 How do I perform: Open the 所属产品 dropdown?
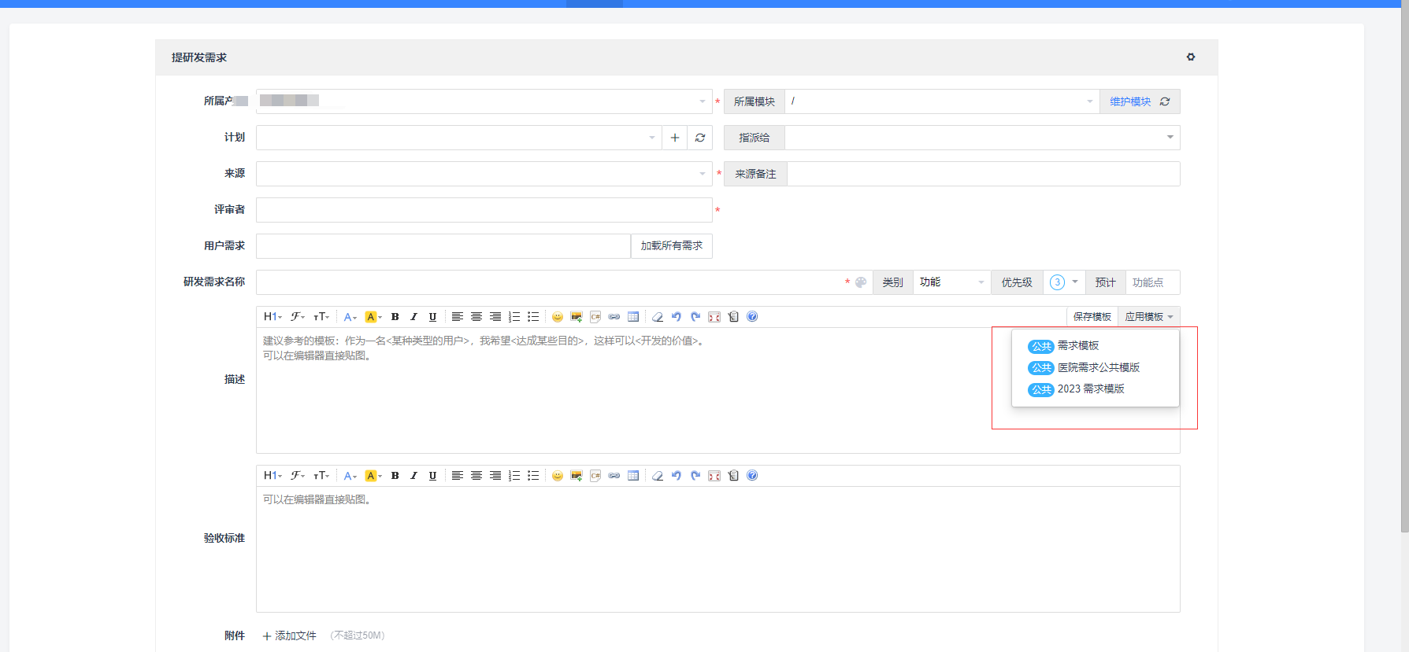[484, 101]
